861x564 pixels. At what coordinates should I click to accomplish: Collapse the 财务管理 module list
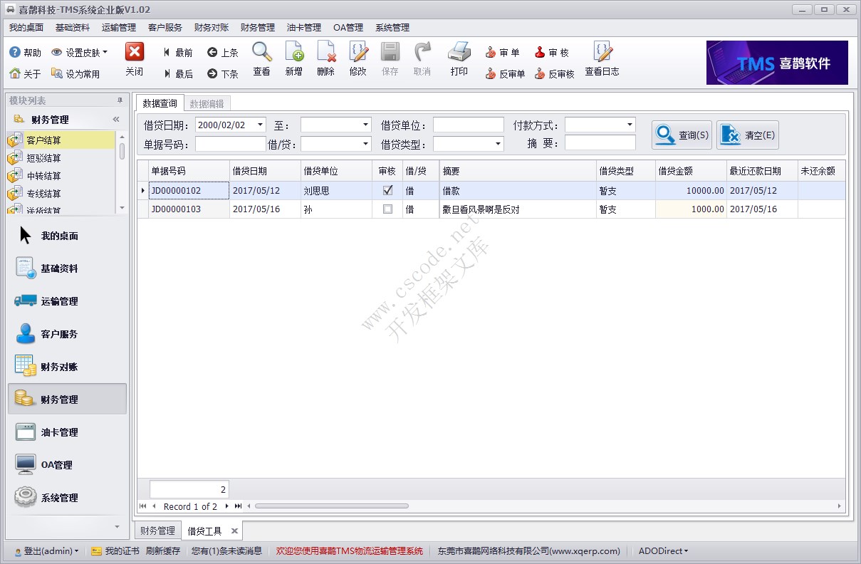(116, 120)
